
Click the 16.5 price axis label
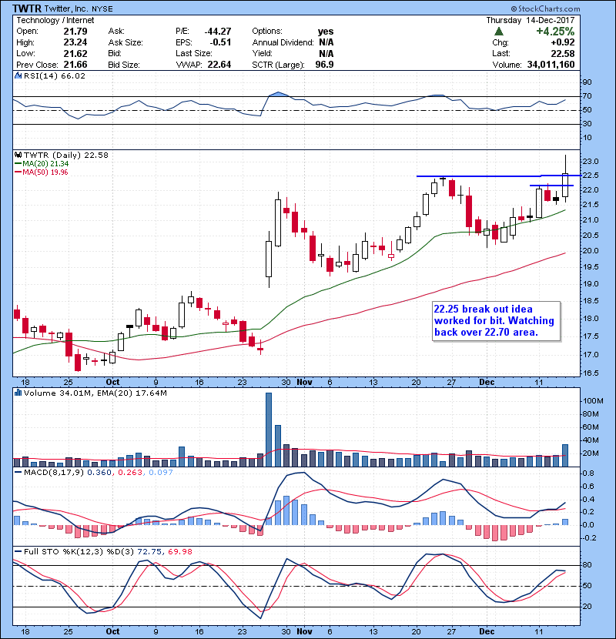point(591,373)
